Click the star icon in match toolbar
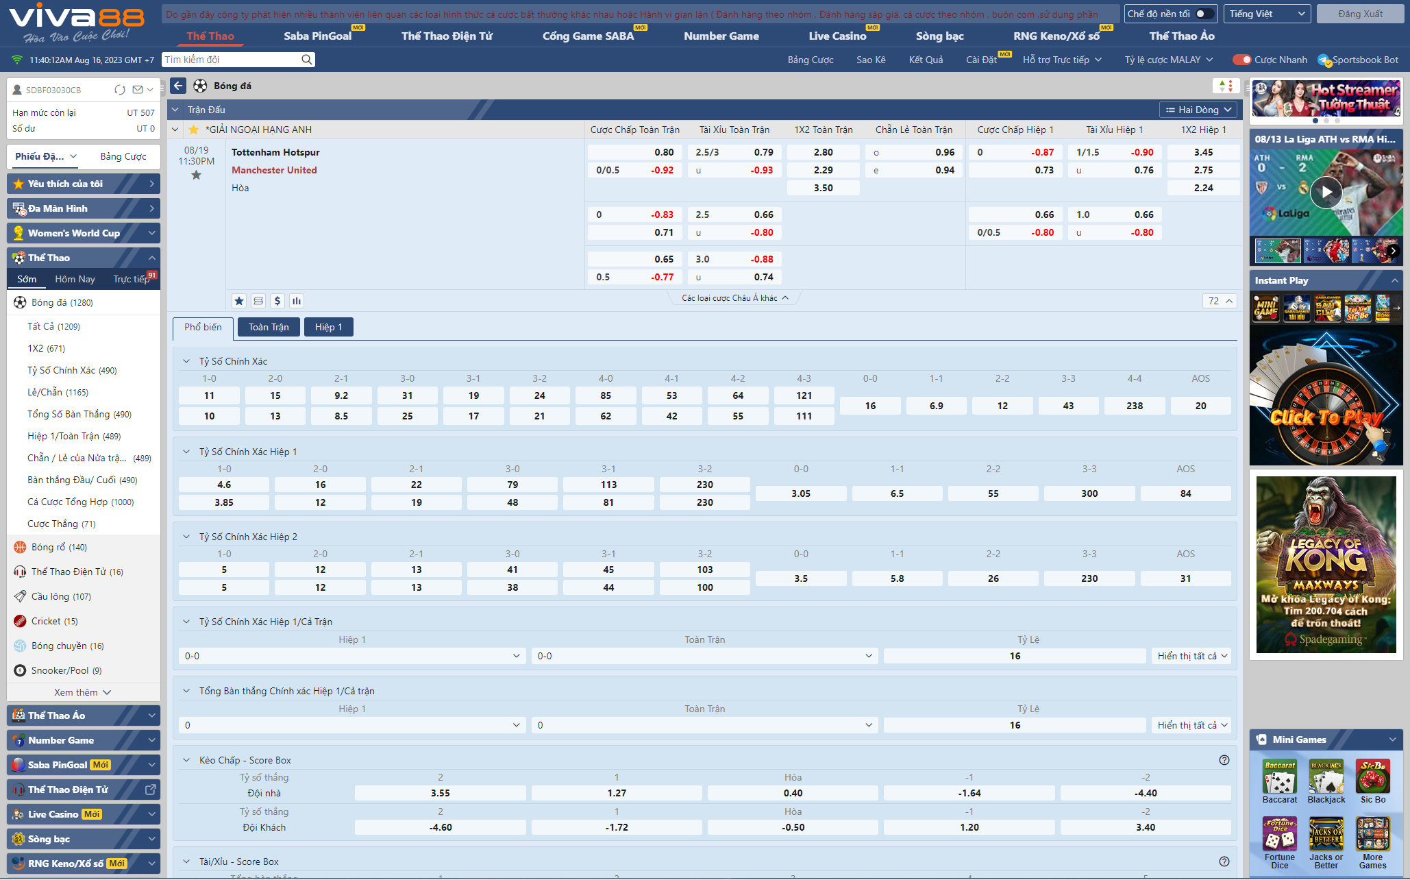Screen dimensions: 1410x880 pos(239,301)
